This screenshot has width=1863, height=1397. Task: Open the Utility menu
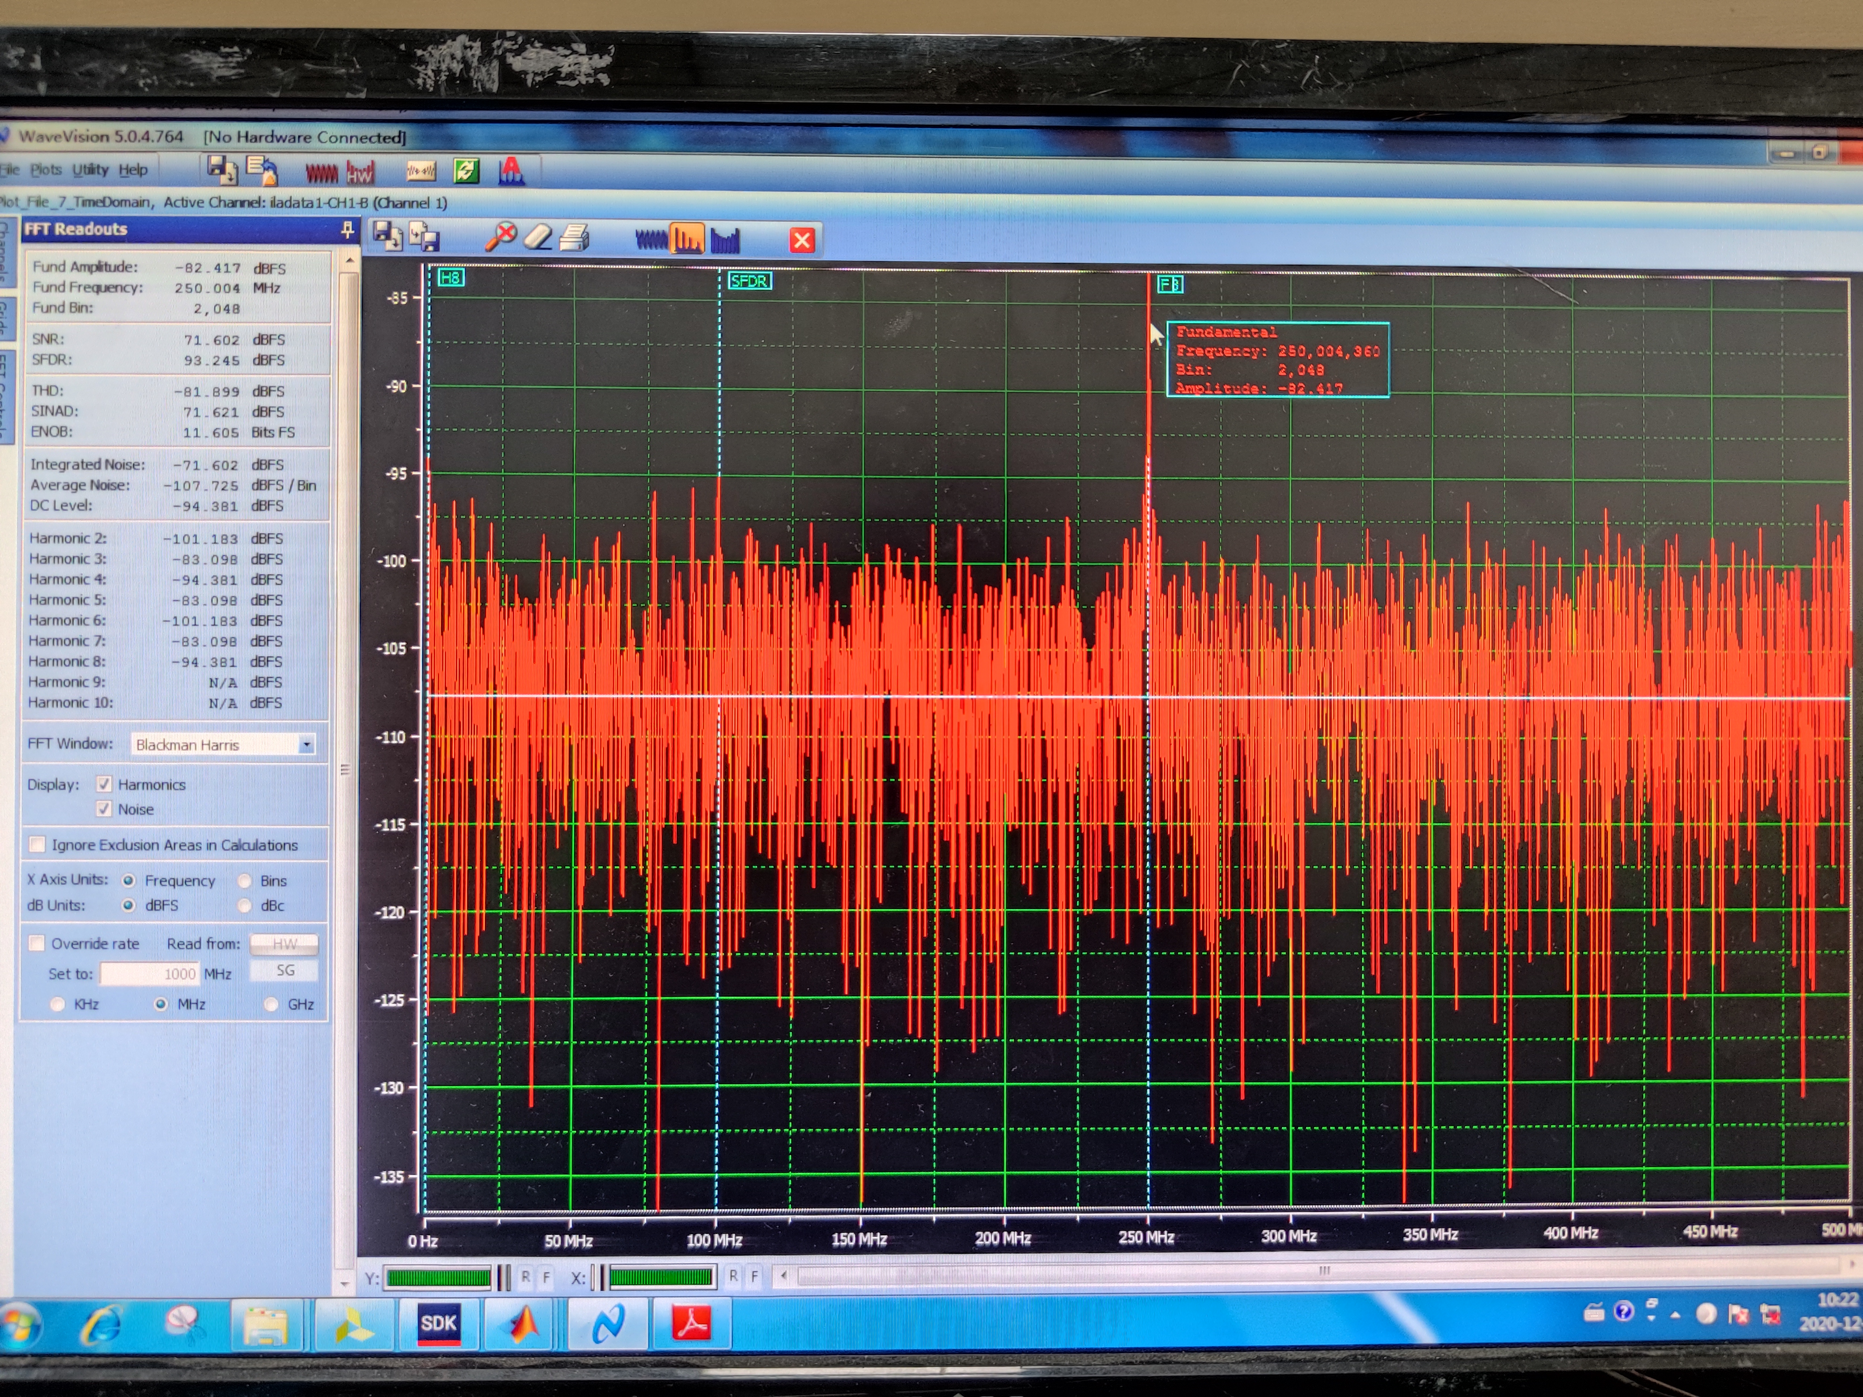90,170
